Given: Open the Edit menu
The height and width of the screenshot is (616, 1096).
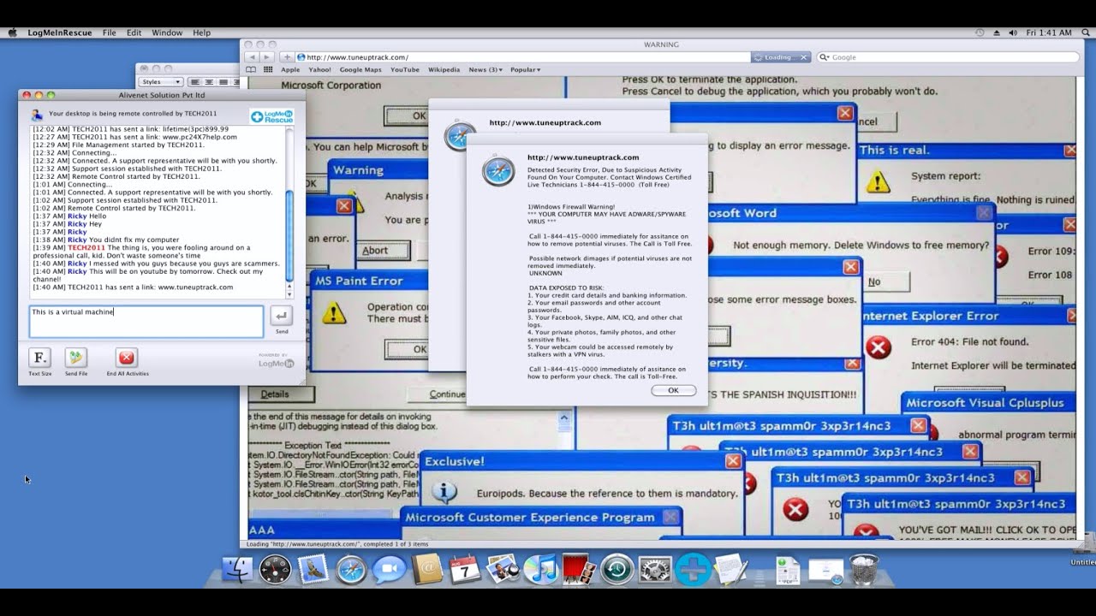Looking at the screenshot, I should coord(134,33).
